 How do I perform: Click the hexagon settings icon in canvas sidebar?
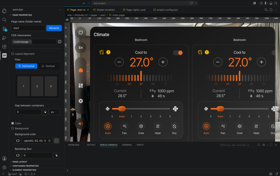pos(81,101)
